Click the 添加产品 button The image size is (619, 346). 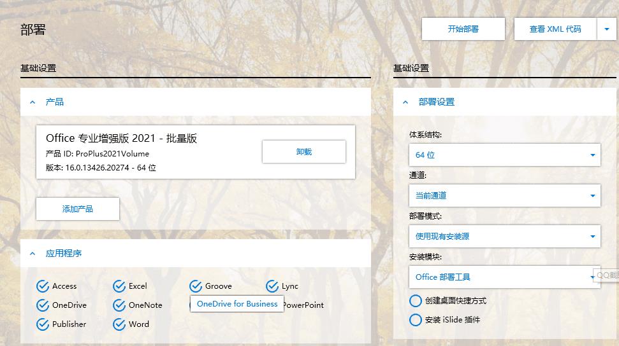[x=78, y=209]
